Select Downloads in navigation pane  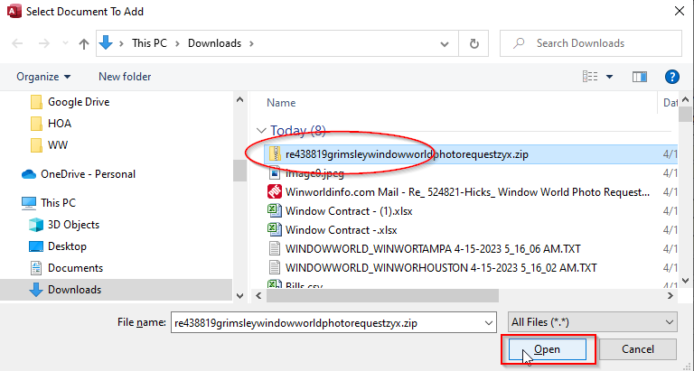click(116, 290)
